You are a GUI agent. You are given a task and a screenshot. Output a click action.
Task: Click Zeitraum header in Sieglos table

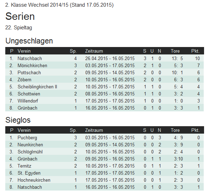94,130
